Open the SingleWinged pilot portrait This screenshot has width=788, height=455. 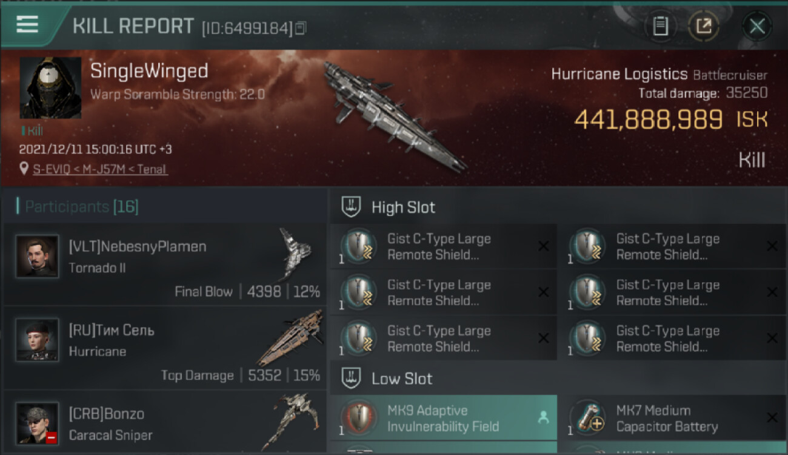pyautogui.click(x=50, y=88)
